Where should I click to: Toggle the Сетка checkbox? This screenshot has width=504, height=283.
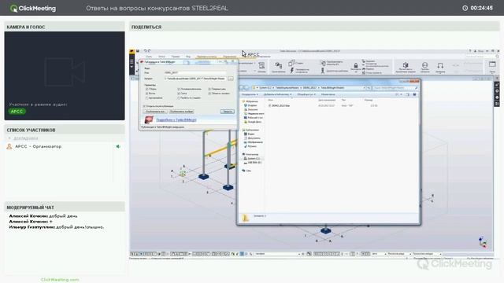pyautogui.click(x=179, y=94)
